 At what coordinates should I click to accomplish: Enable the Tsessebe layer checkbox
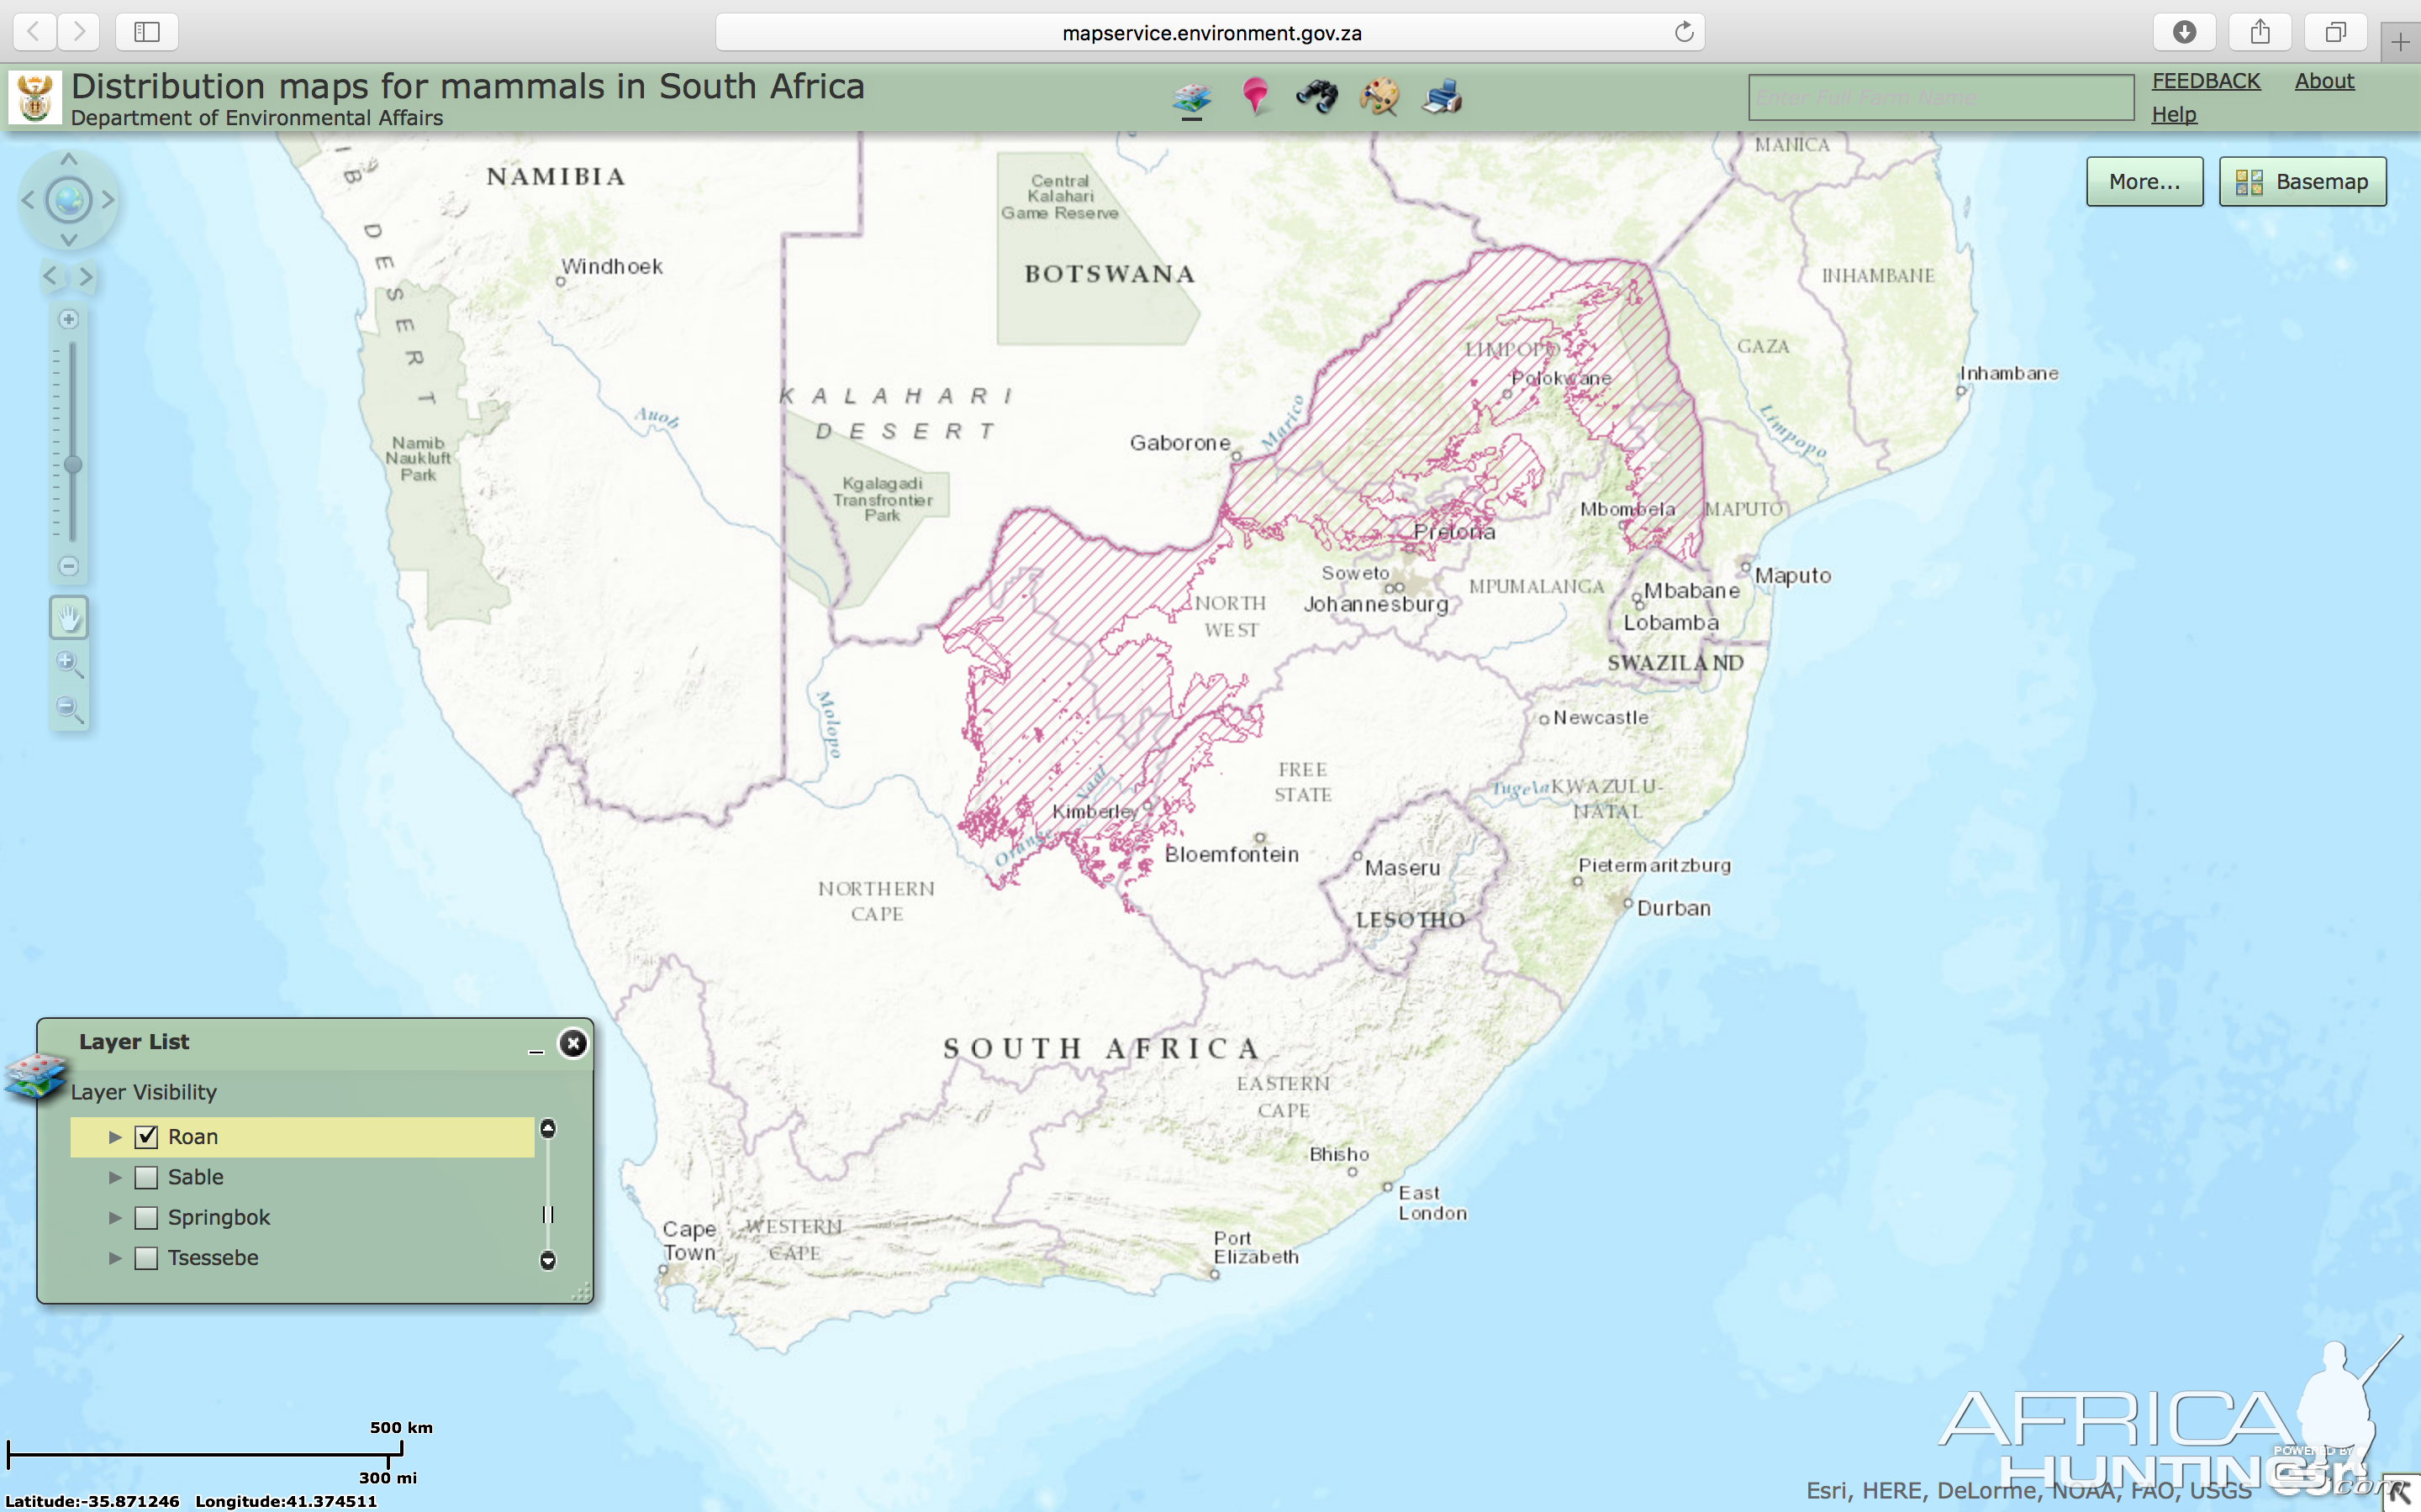[x=146, y=1258]
